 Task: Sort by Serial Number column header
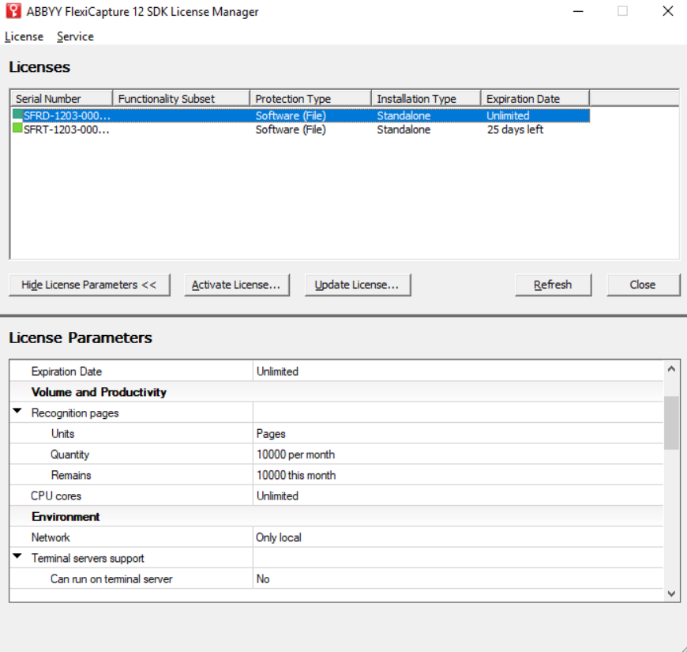coord(62,99)
